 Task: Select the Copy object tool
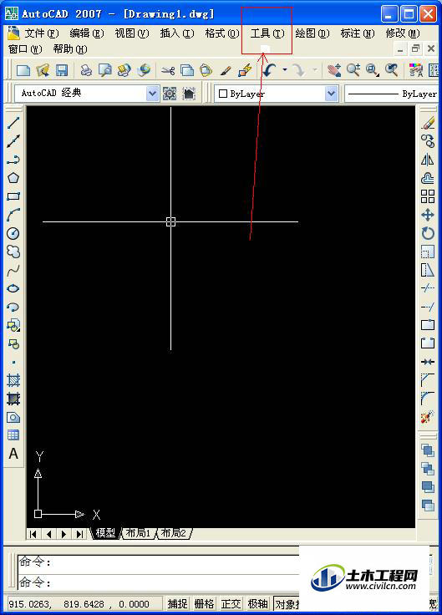(428, 141)
